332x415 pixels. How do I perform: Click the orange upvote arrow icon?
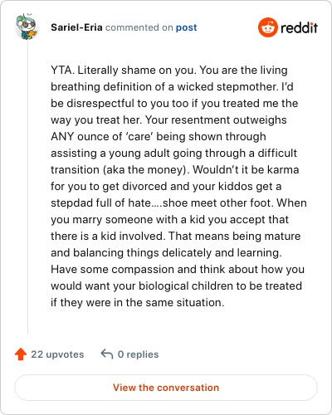(21, 354)
